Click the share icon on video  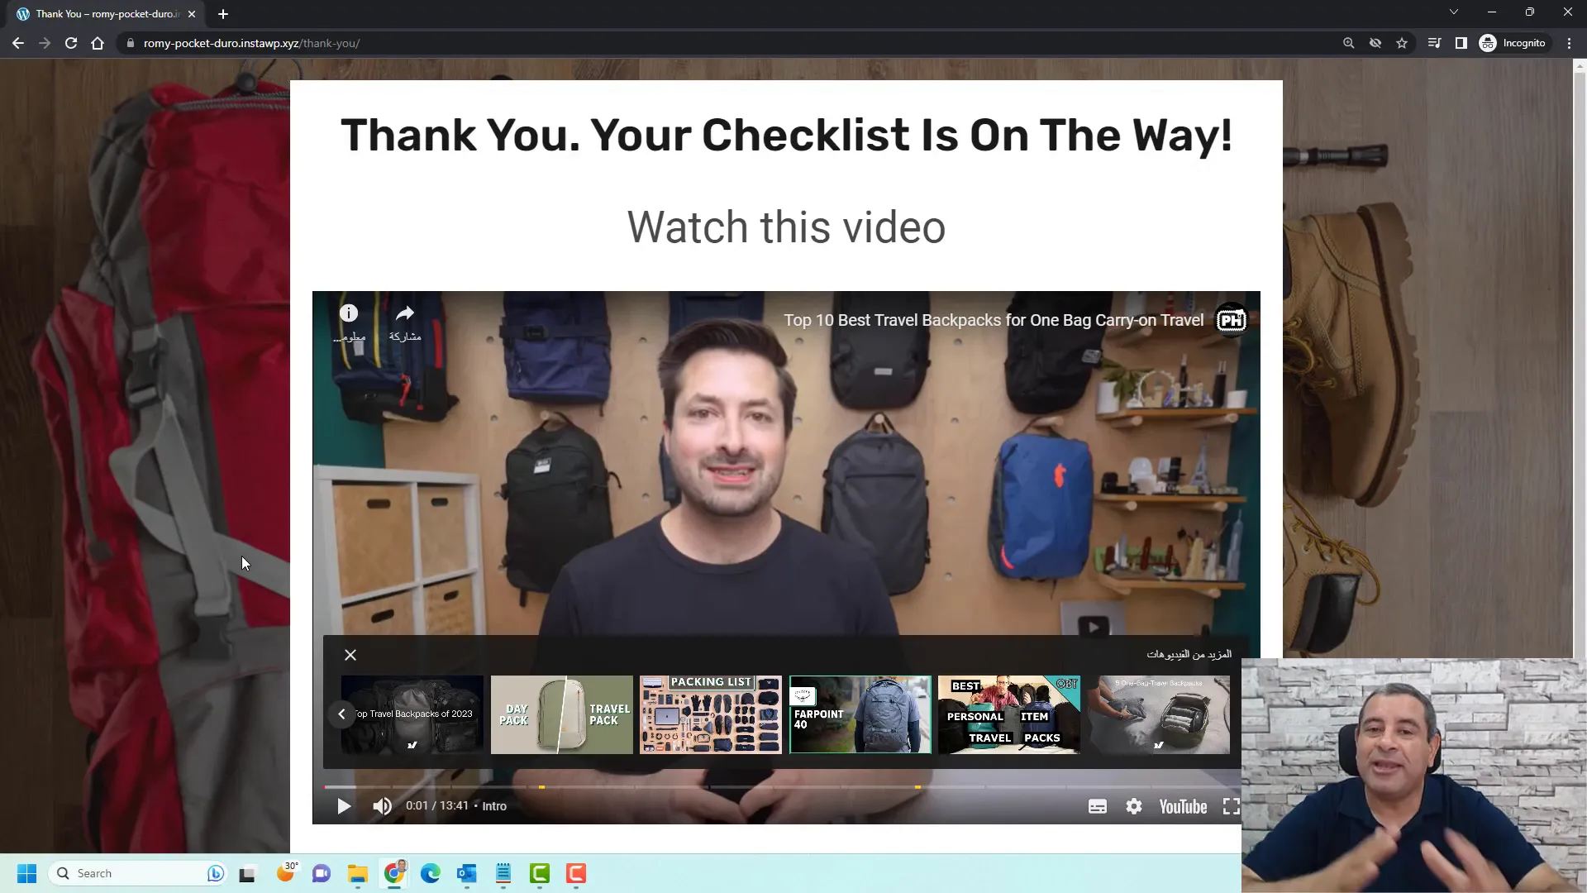[x=404, y=314]
